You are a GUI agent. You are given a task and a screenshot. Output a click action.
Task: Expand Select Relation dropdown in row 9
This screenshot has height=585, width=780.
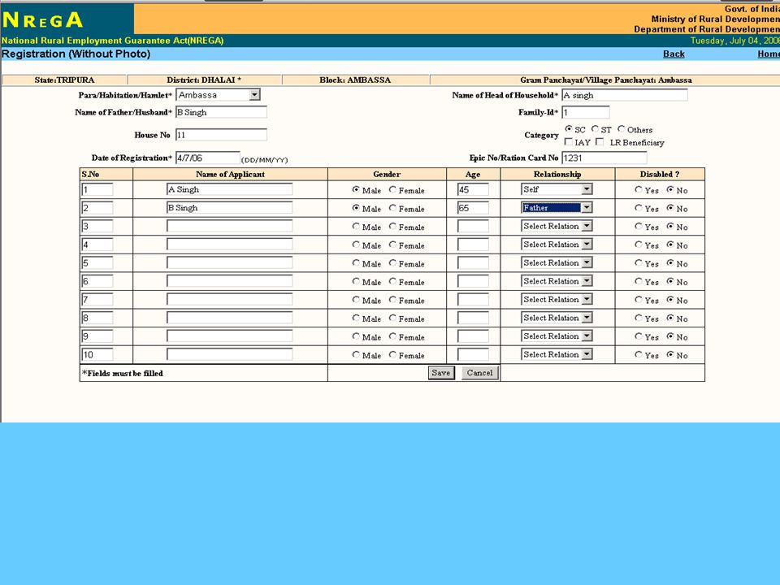(557, 336)
